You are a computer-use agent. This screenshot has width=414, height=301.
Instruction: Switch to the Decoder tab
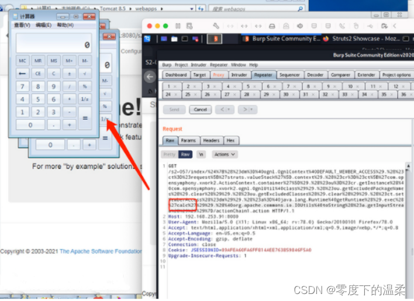coord(315,75)
